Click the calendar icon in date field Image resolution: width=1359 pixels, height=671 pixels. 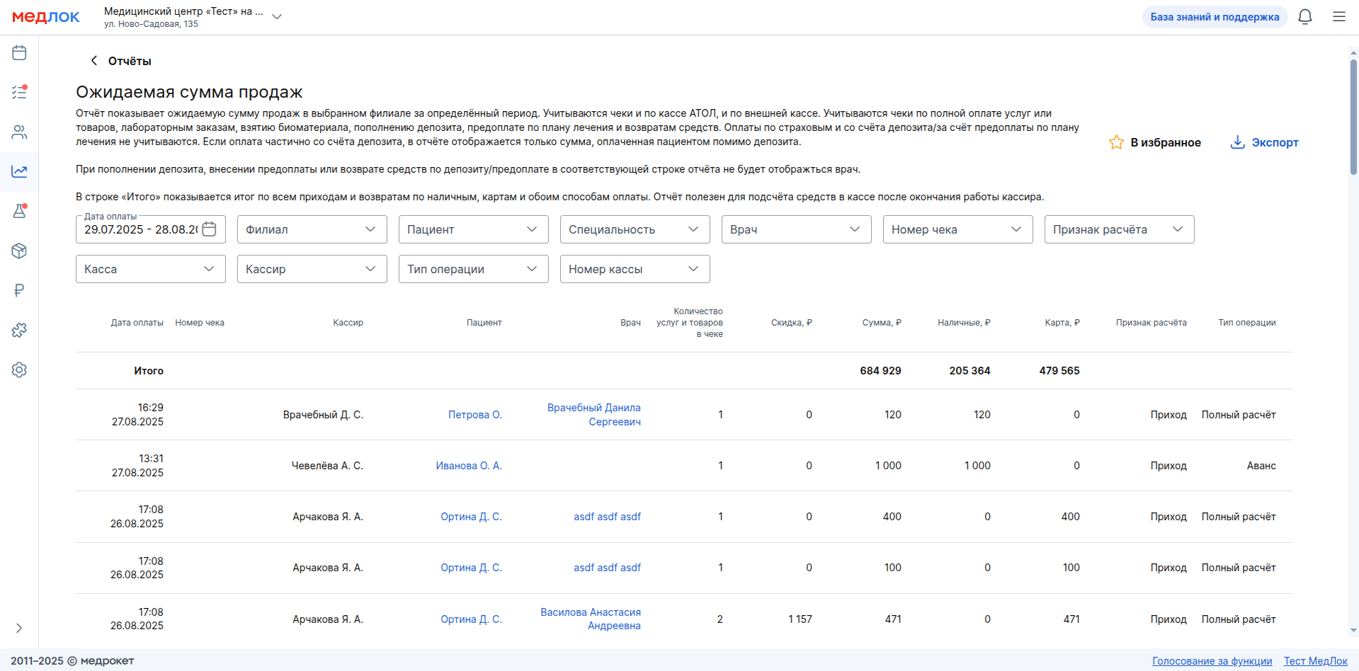[x=209, y=229]
